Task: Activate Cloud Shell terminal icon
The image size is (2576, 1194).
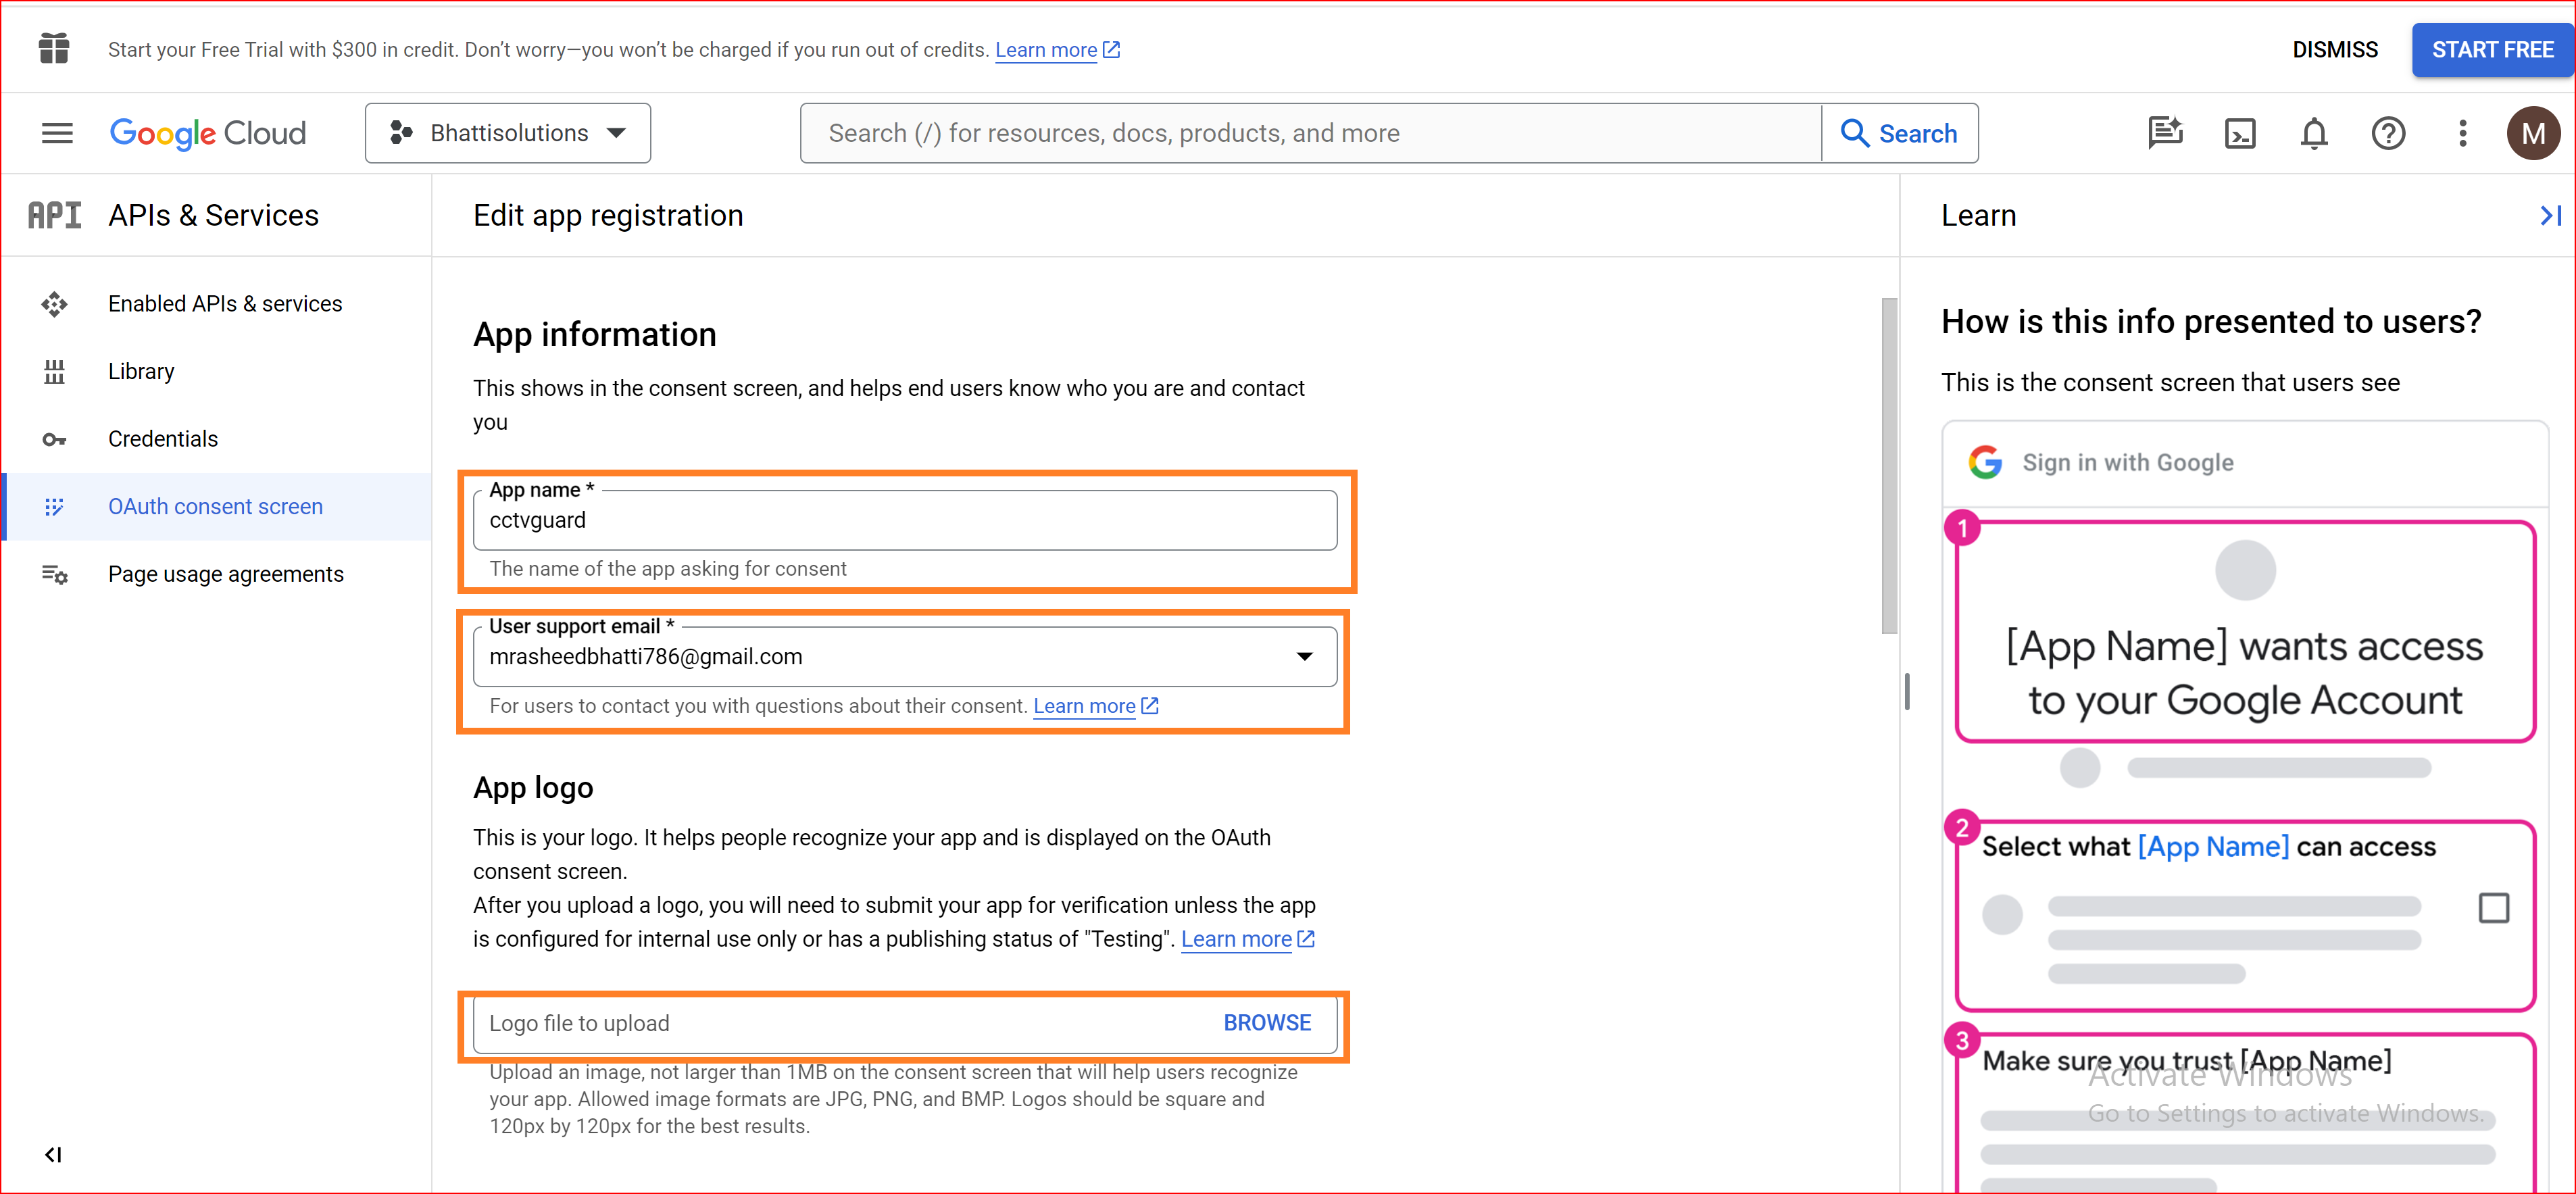Action: [x=2240, y=133]
